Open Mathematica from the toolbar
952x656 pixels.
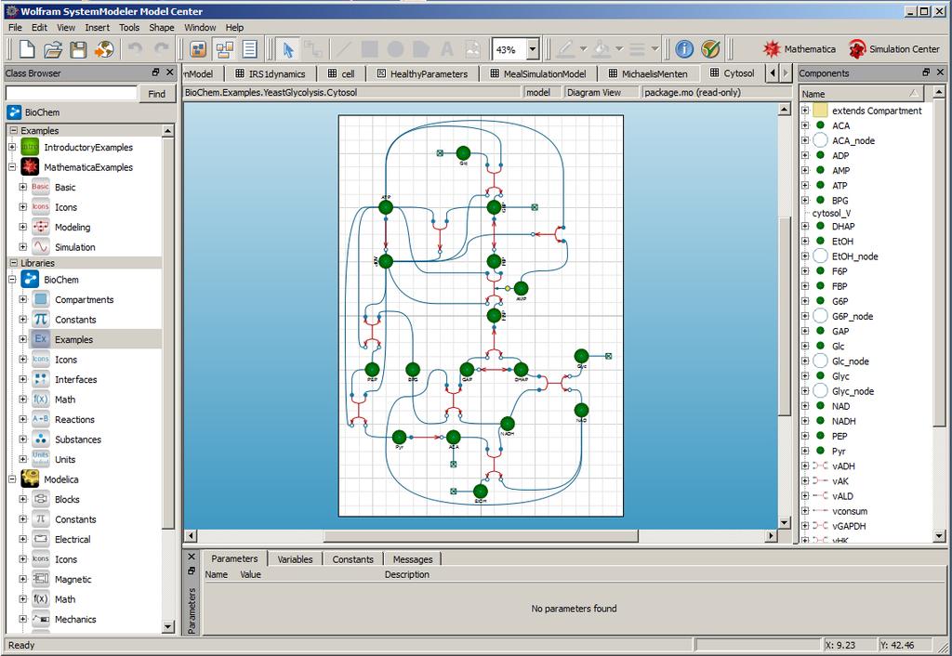[x=799, y=49]
